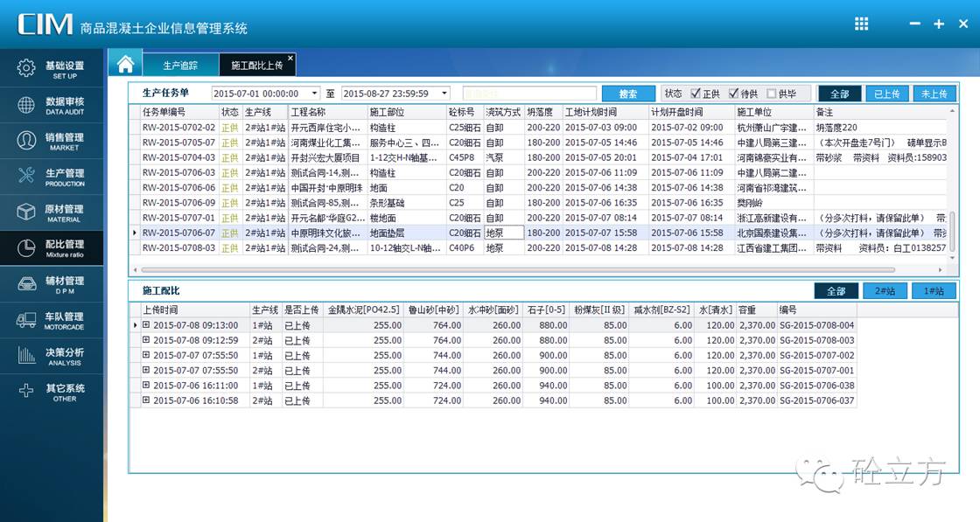
Task: Uncheck the 待供 status checkbox
Action: pos(733,94)
